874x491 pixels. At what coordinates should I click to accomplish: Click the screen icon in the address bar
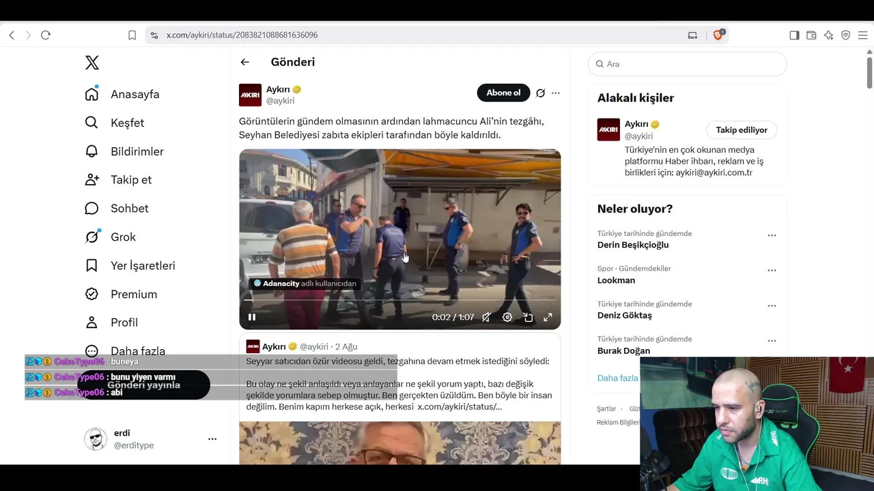(693, 35)
